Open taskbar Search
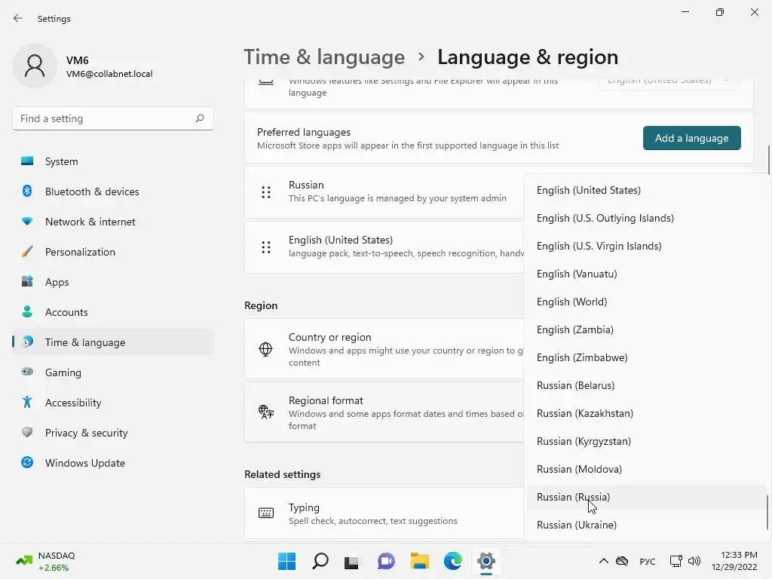The image size is (772, 579). pos(320,561)
